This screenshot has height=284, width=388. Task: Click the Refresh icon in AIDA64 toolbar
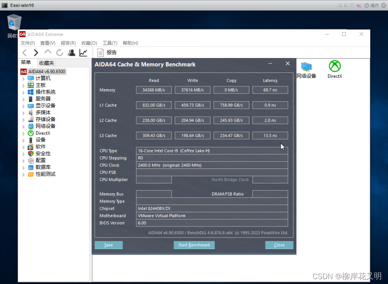pyautogui.click(x=59, y=53)
